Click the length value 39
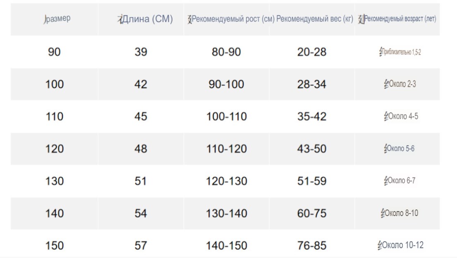This screenshot has height=259, width=457. pyautogui.click(x=141, y=52)
